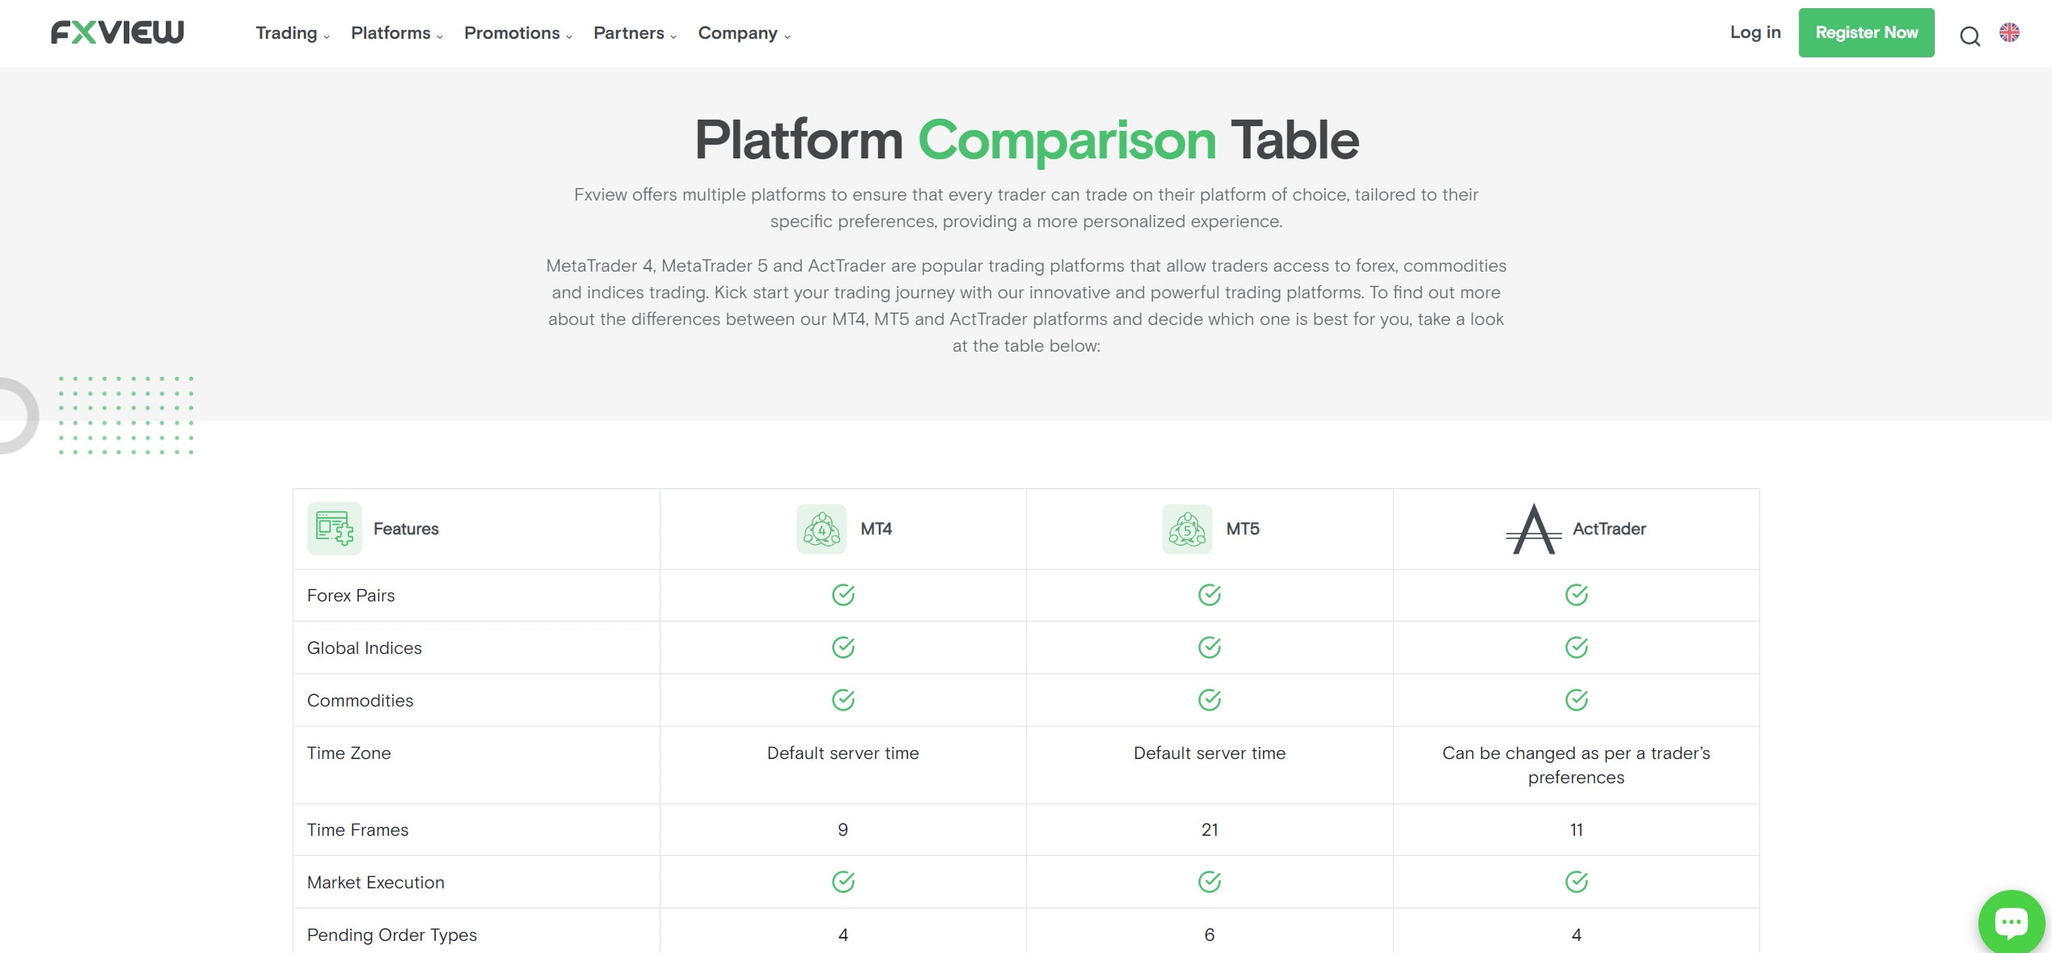Click the Global Indices row label

(x=364, y=648)
